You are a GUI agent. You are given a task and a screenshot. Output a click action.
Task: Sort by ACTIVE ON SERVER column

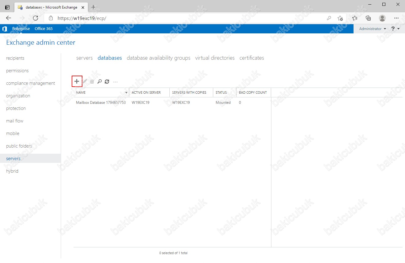click(150, 92)
